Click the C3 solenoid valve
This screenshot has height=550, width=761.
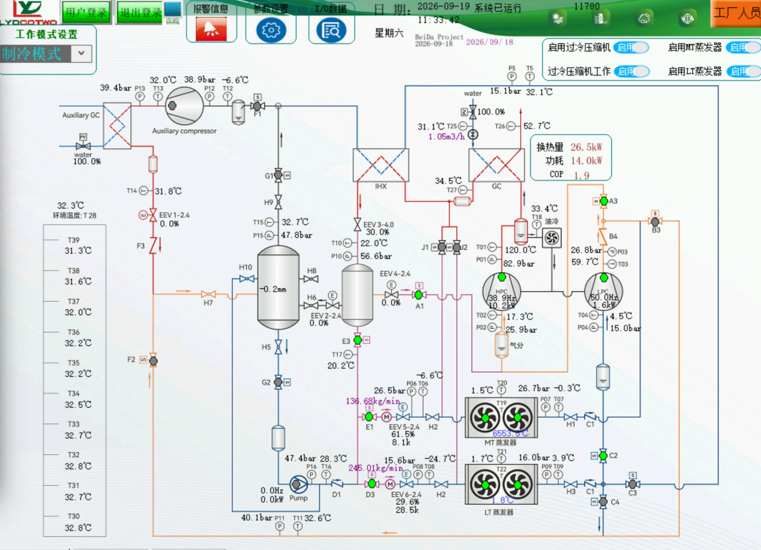[x=632, y=484]
